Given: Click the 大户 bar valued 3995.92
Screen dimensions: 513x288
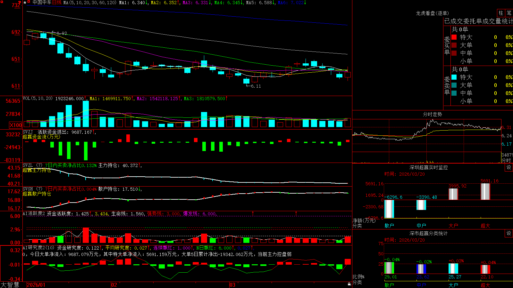Looking at the screenshot, I should 453,194.
